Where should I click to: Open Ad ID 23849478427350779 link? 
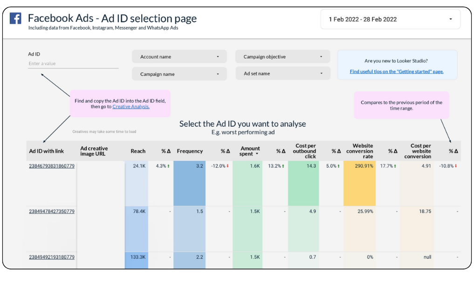(52, 212)
